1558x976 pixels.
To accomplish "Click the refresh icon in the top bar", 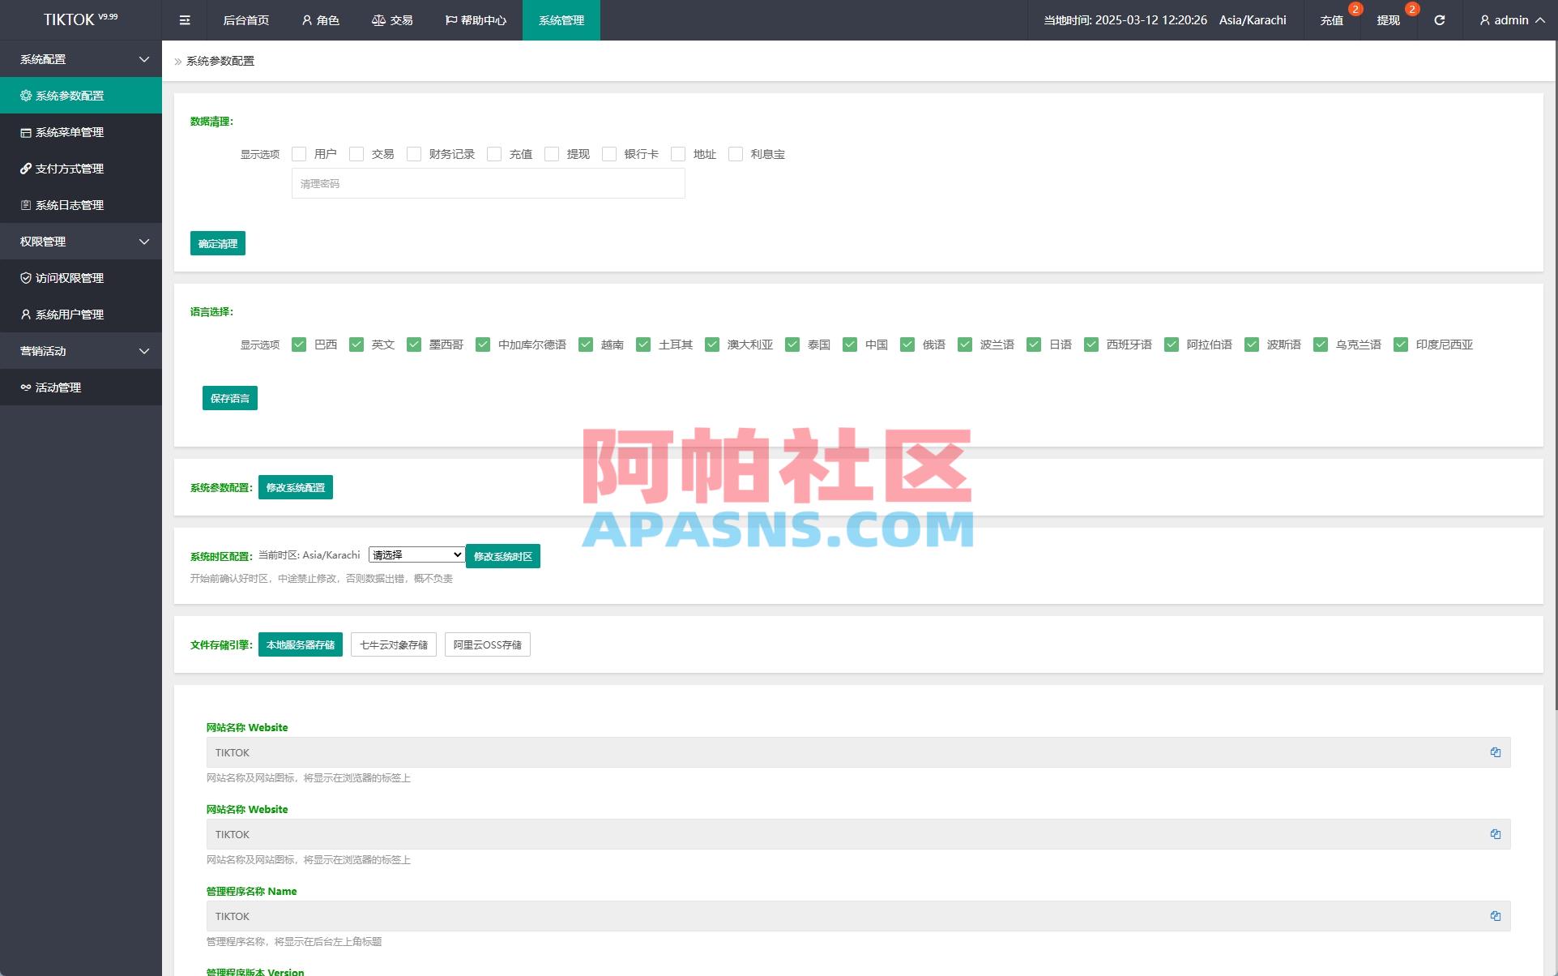I will [x=1440, y=19].
